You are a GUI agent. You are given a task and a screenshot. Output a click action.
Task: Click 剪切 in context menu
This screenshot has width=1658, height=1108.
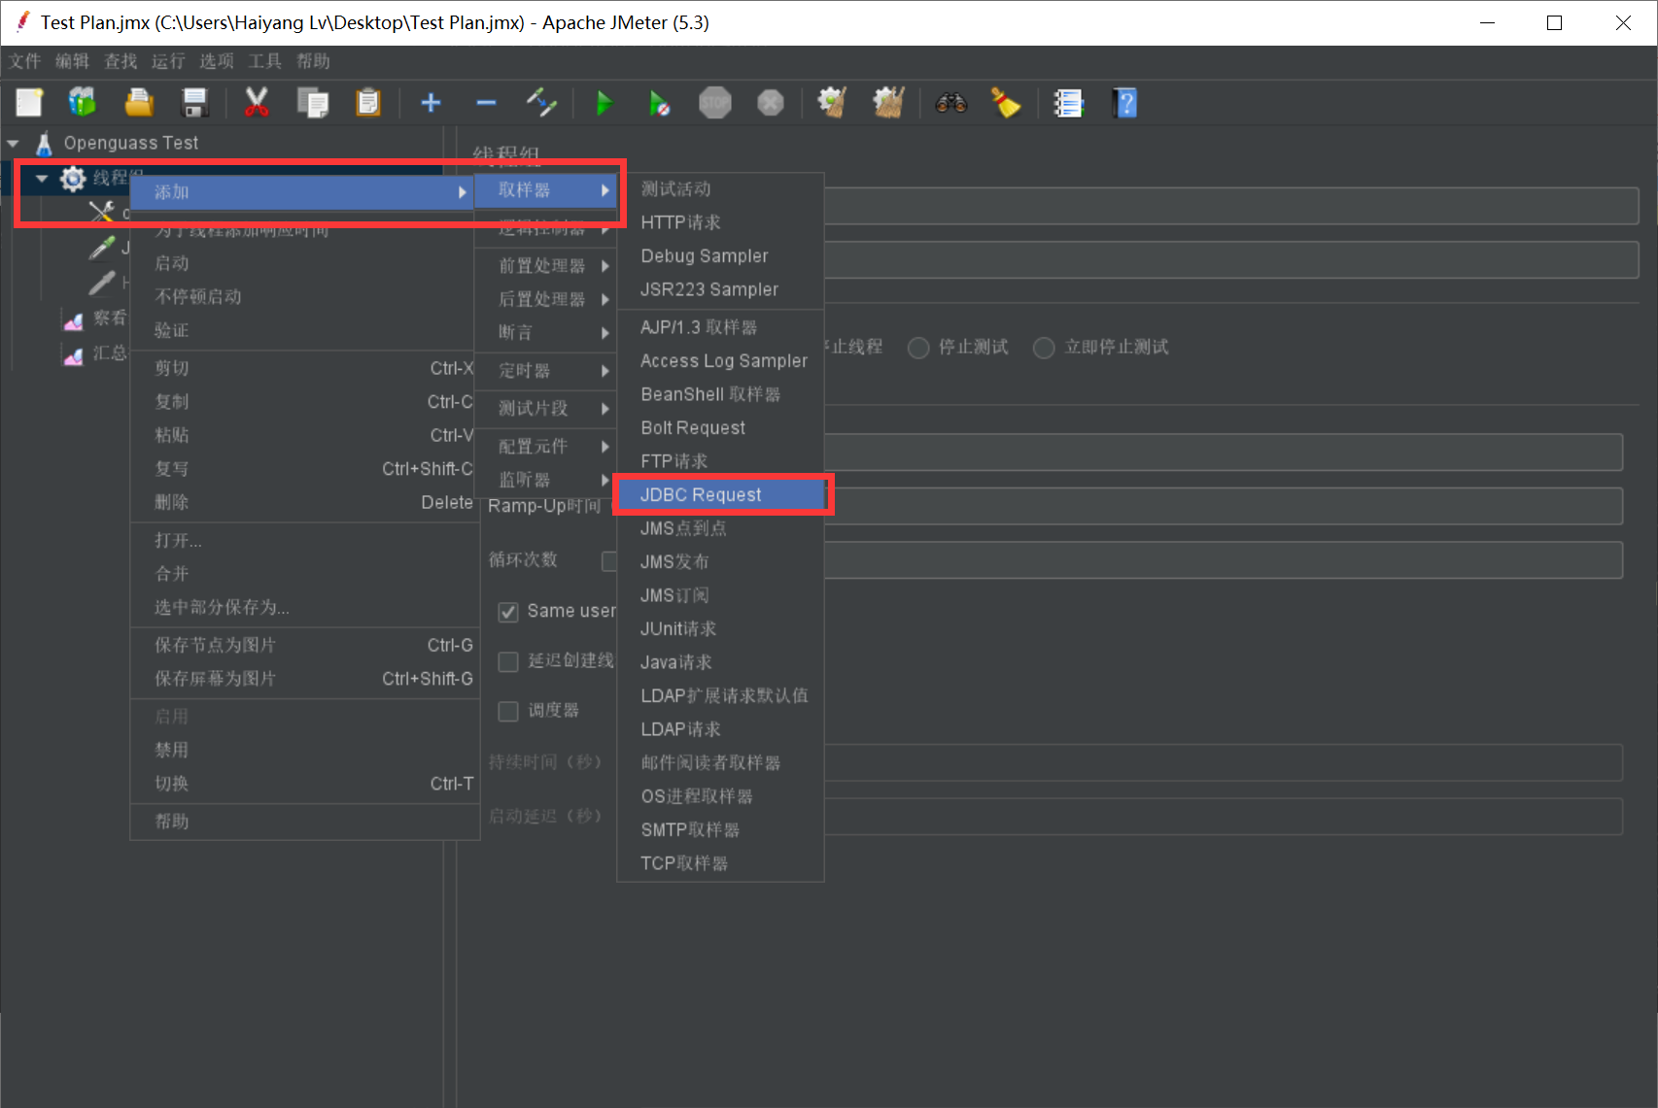[x=305, y=368]
